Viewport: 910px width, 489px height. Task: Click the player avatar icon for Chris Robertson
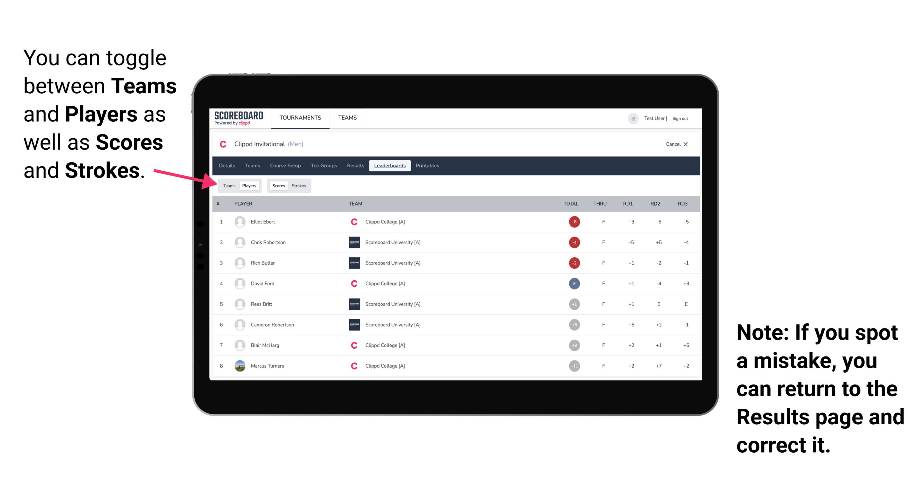coord(239,241)
